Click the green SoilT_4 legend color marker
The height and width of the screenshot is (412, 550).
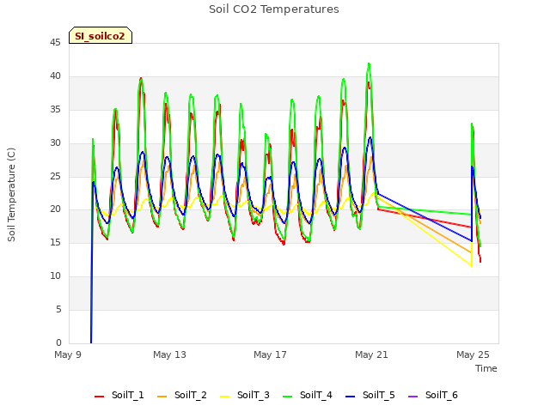[288, 397]
